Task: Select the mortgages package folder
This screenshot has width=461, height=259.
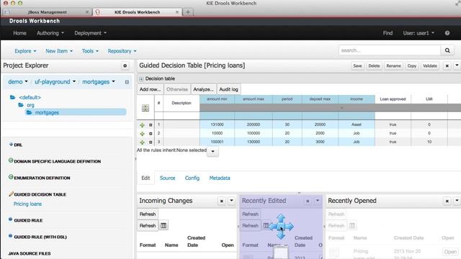Action: click(x=76, y=112)
